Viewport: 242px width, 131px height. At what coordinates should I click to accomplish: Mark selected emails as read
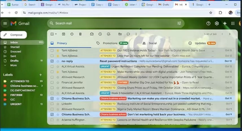pos(92,34)
